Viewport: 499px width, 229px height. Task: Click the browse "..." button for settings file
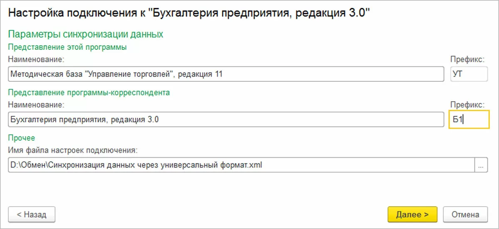pos(481,165)
